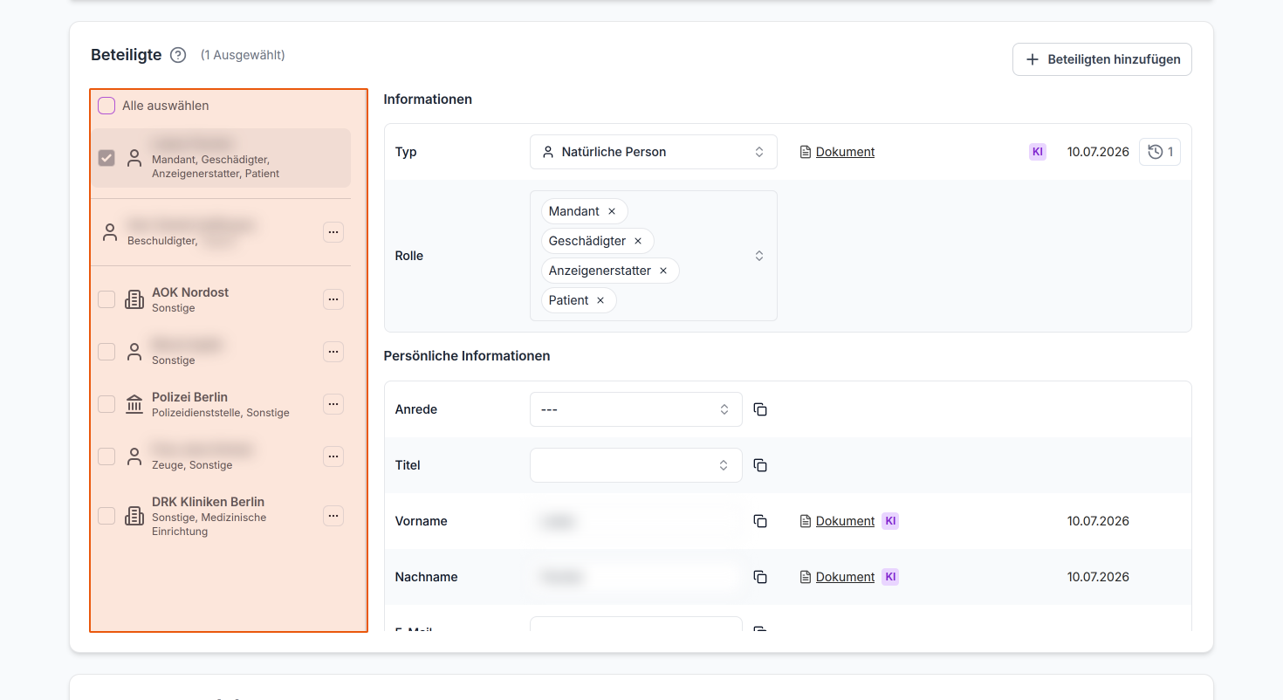Copy the Anrede field value
1283x700 pixels.
point(760,409)
